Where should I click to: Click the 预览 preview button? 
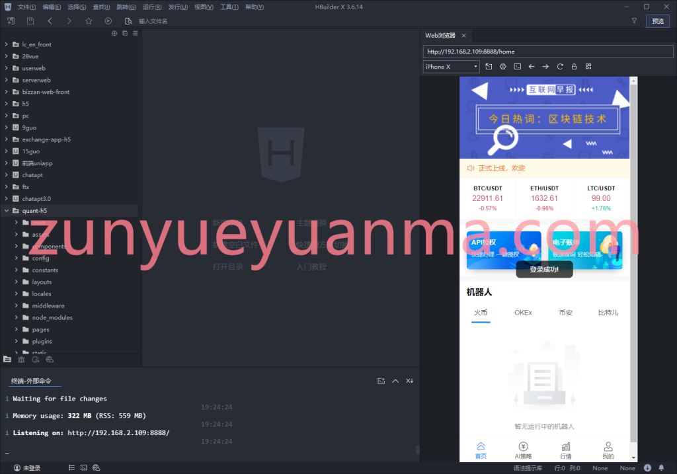point(658,20)
